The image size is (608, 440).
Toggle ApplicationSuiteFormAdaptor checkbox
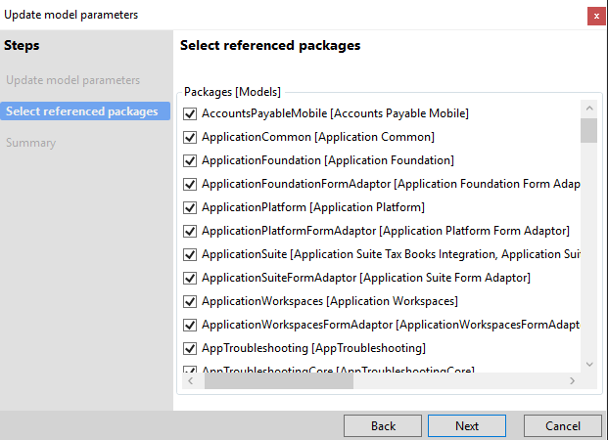tap(190, 278)
